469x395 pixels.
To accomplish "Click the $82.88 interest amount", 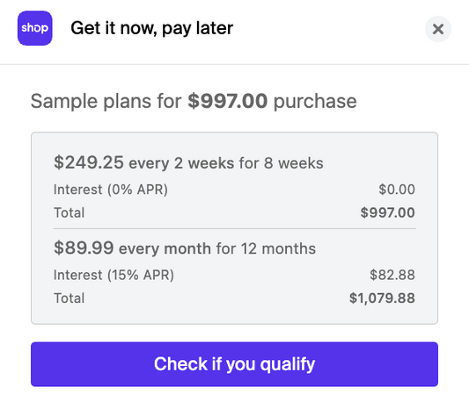I will (x=392, y=275).
